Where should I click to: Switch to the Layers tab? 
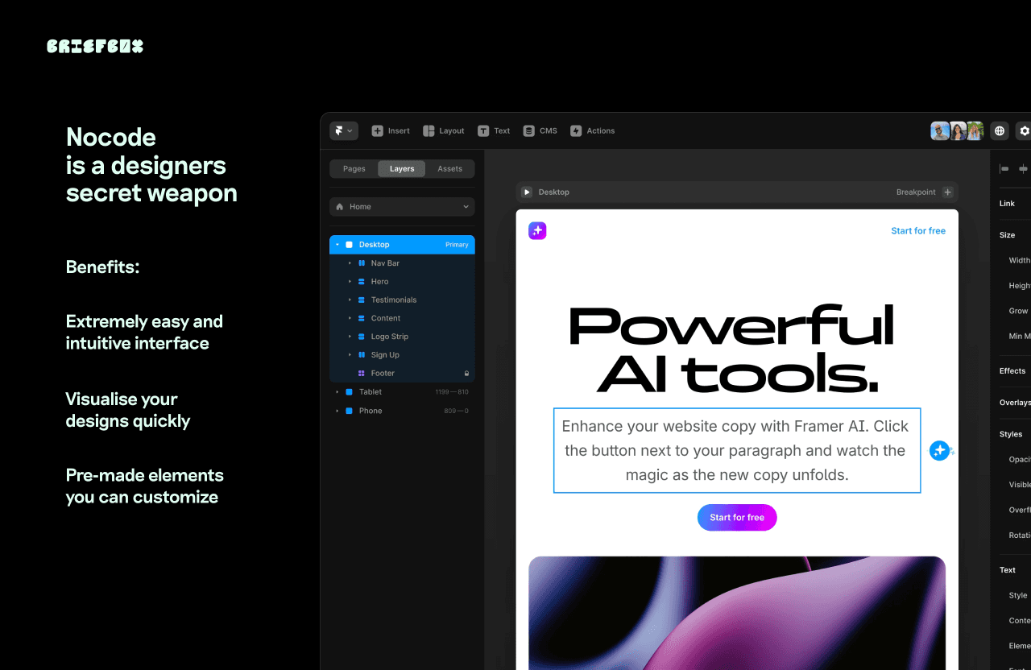point(402,168)
